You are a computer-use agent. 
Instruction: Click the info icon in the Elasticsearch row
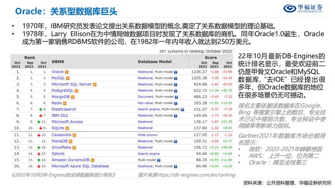183,109
